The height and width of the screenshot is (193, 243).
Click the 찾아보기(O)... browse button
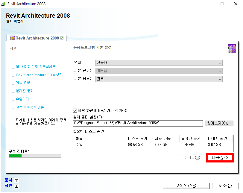(219, 123)
